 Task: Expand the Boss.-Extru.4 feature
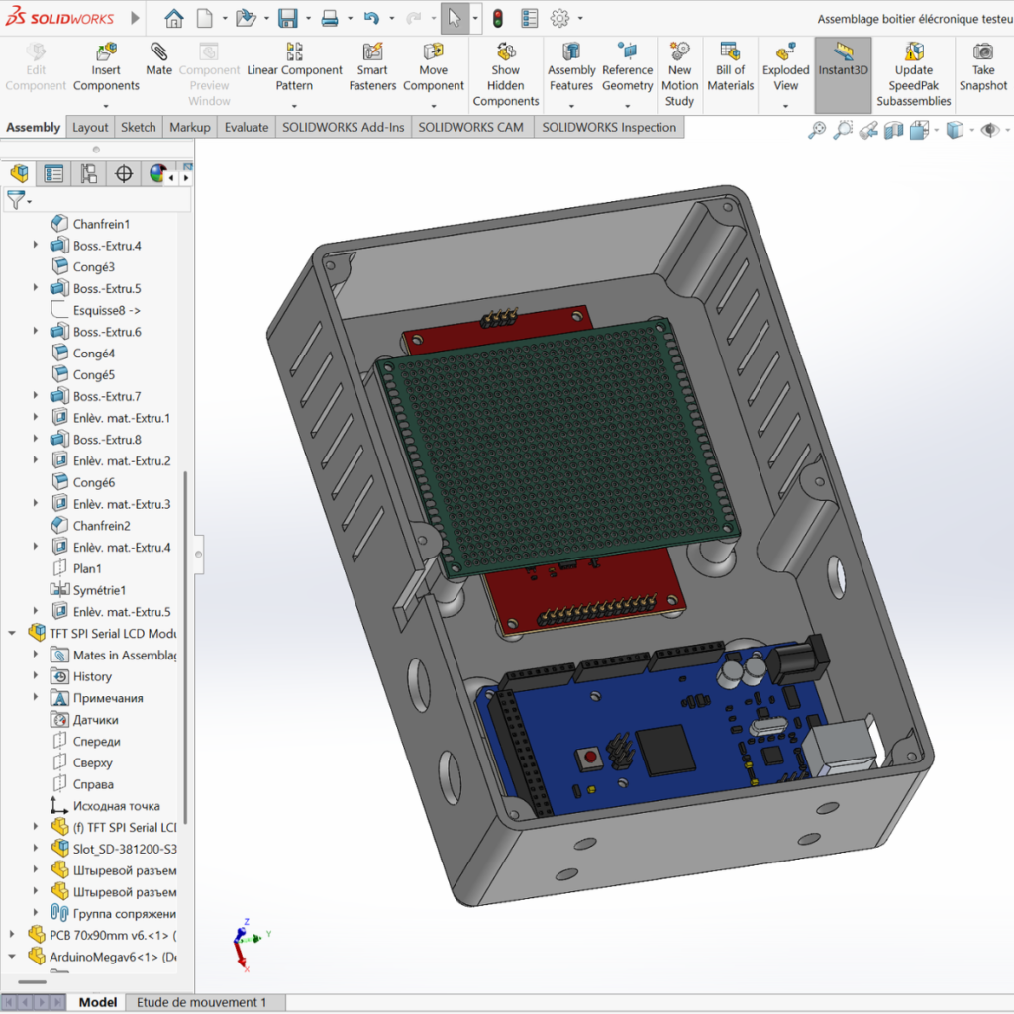36,246
